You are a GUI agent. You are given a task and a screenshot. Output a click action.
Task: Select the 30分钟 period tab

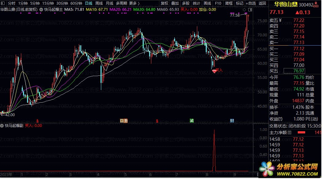point(62,3)
